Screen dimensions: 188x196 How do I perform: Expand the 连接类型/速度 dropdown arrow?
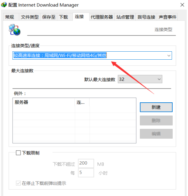click(x=169, y=55)
